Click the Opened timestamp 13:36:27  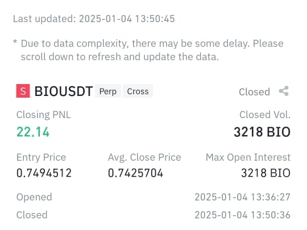[x=243, y=197]
